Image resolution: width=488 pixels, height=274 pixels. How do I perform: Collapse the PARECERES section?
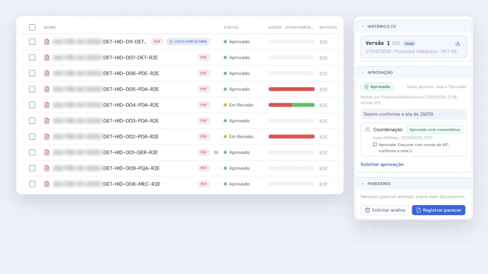click(x=363, y=184)
